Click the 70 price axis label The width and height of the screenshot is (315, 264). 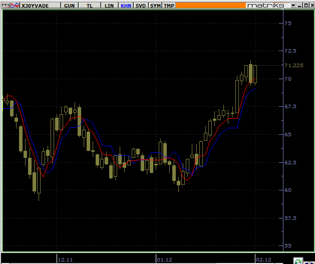[288, 79]
